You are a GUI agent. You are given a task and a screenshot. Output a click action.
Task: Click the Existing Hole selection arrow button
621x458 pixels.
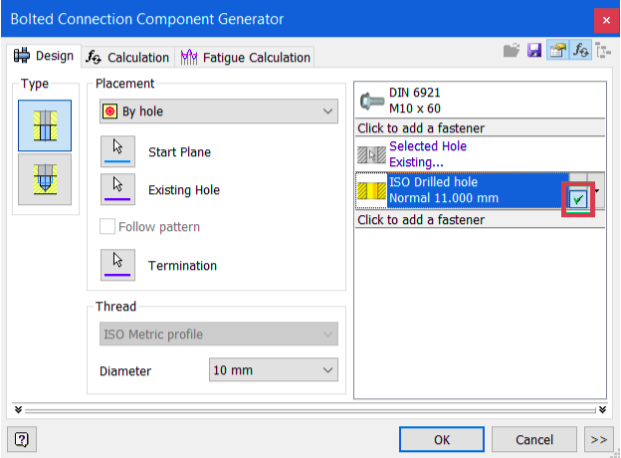coord(118,189)
